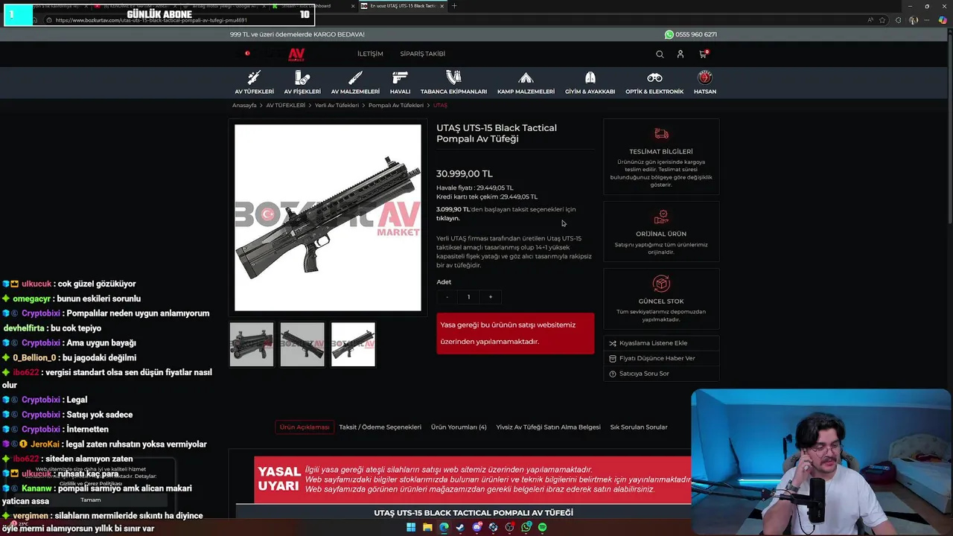Click Fiyatı Düşünce Haber Ver button

pos(661,358)
